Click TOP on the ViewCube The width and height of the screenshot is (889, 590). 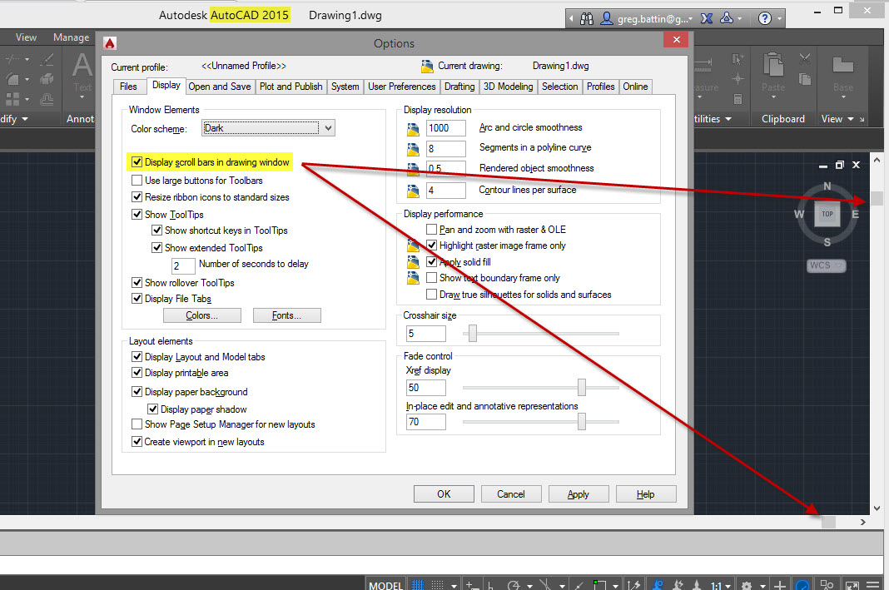[x=827, y=213]
